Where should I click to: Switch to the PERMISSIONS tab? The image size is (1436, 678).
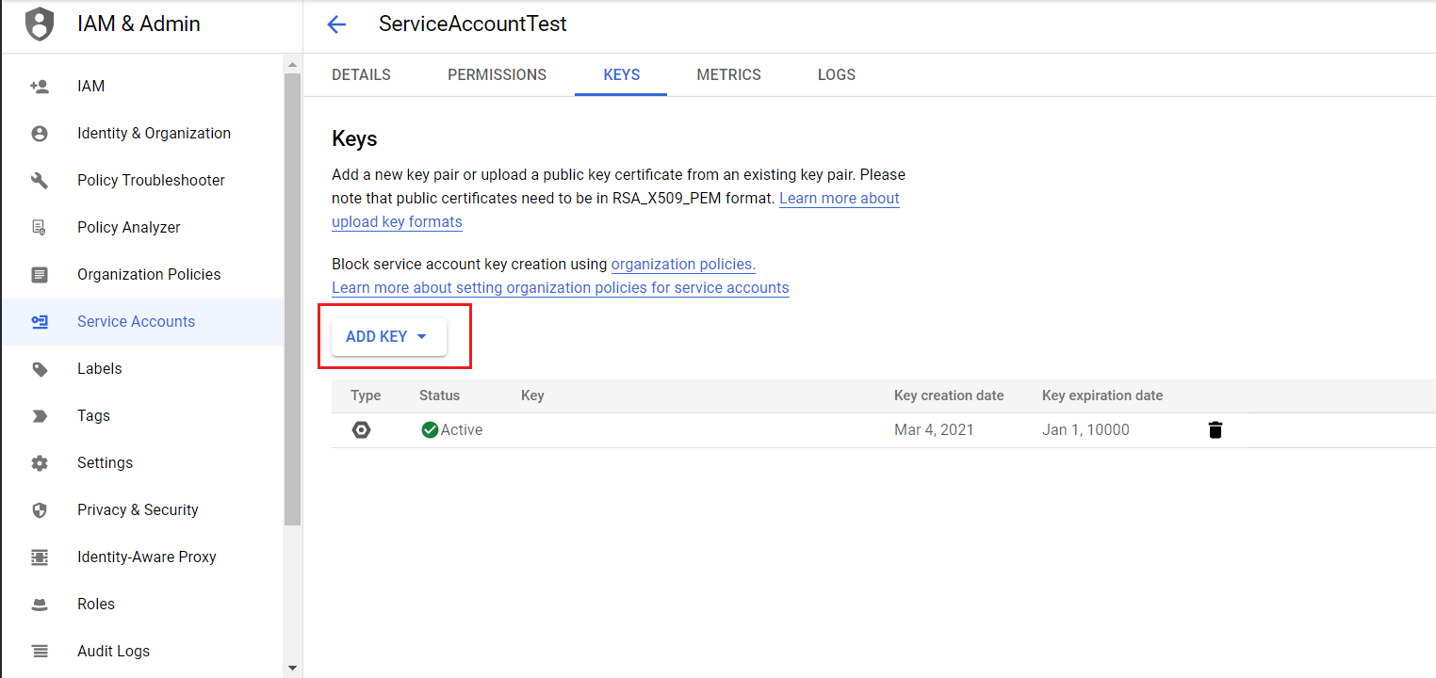coord(497,75)
